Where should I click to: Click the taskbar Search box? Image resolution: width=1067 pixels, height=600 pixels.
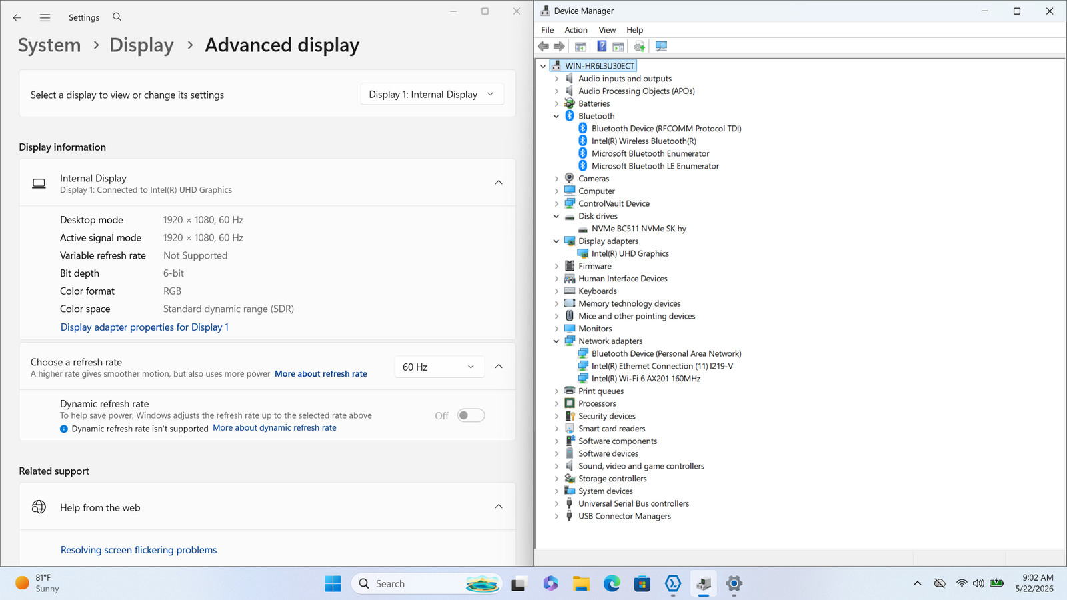point(427,583)
